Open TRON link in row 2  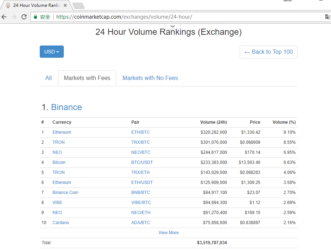(x=58, y=142)
